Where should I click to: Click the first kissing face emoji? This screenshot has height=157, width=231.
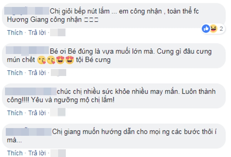tap(42, 60)
